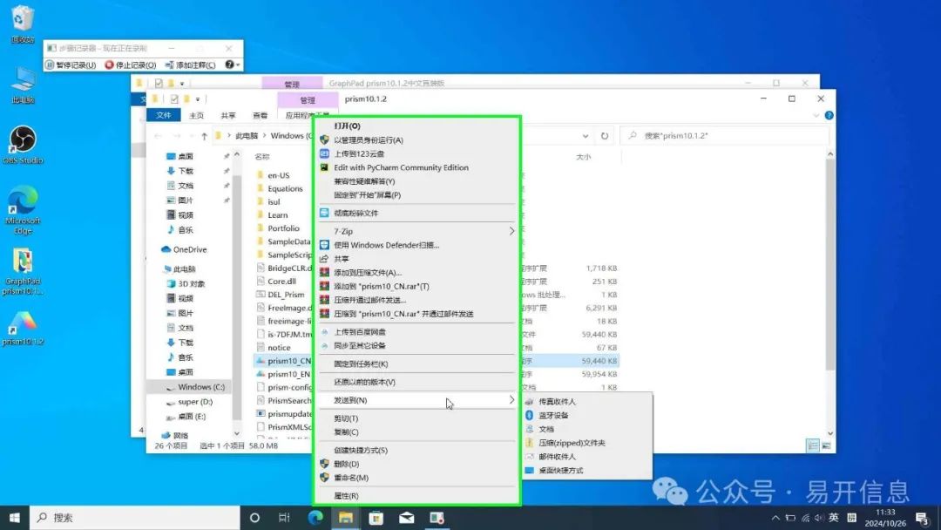
Task: Choose 兼容性疑难解答(Y) in context menu
Action: [416, 181]
